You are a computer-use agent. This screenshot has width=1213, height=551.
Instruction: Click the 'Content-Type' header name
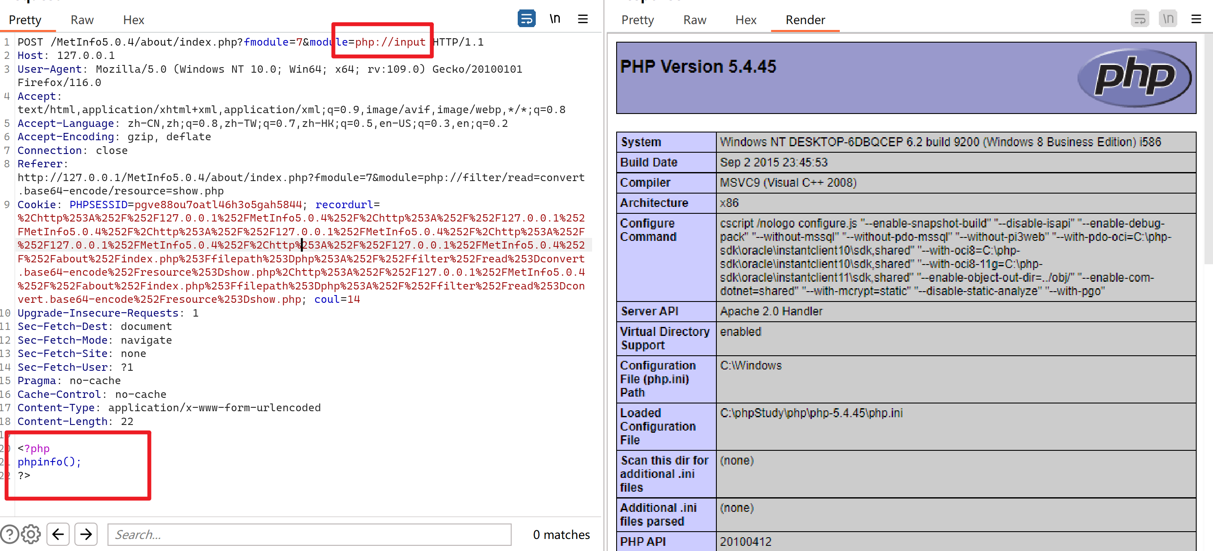(x=56, y=407)
